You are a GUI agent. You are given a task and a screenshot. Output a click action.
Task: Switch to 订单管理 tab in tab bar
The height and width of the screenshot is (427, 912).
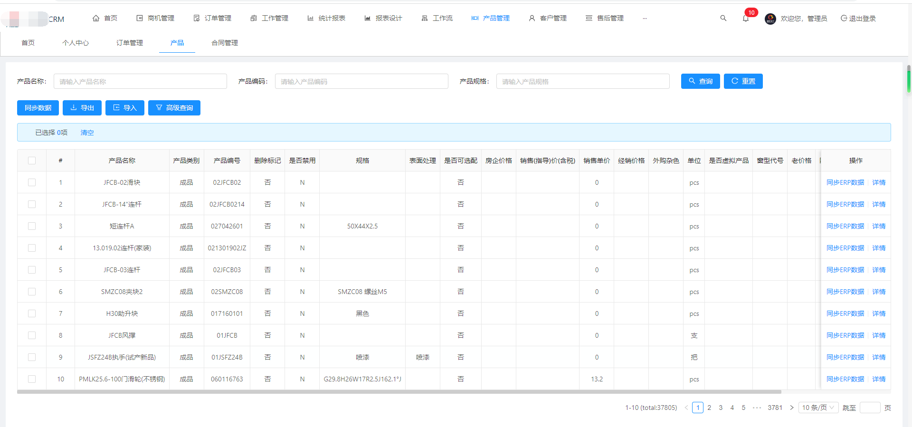130,43
